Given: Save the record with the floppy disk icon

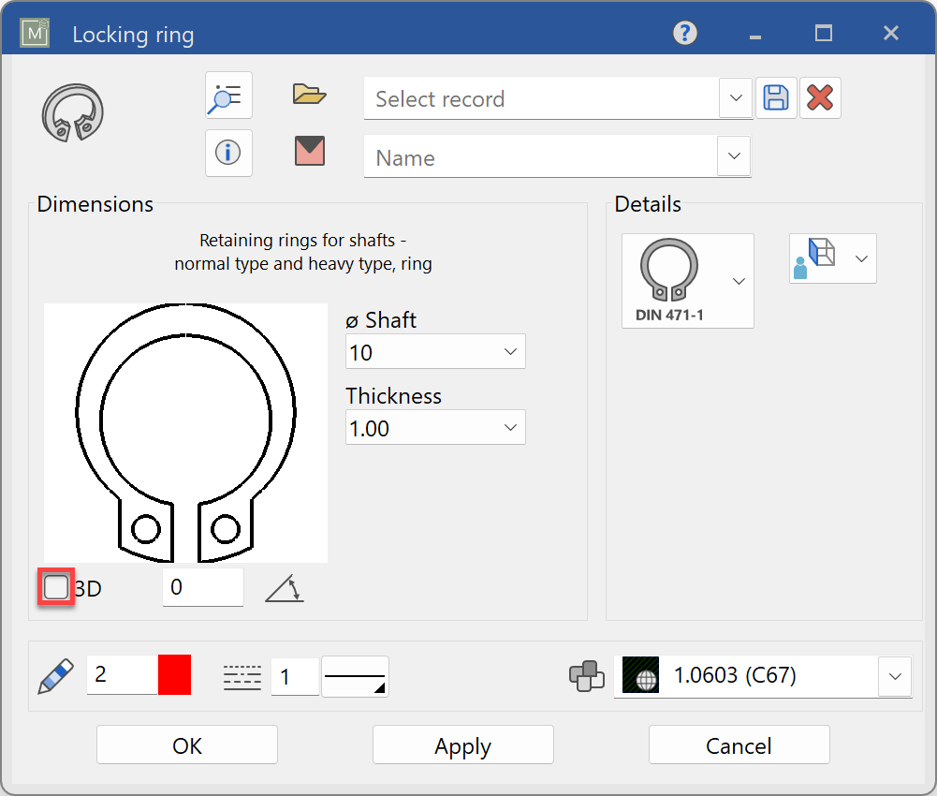Looking at the screenshot, I should click(x=775, y=97).
